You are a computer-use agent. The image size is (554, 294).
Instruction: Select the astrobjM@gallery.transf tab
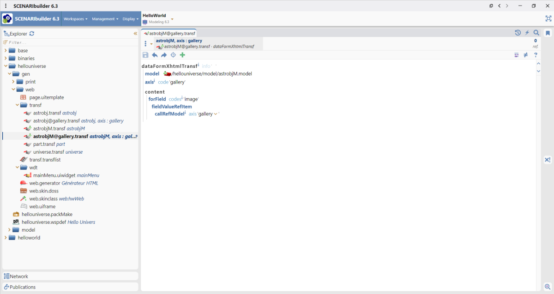170,33
